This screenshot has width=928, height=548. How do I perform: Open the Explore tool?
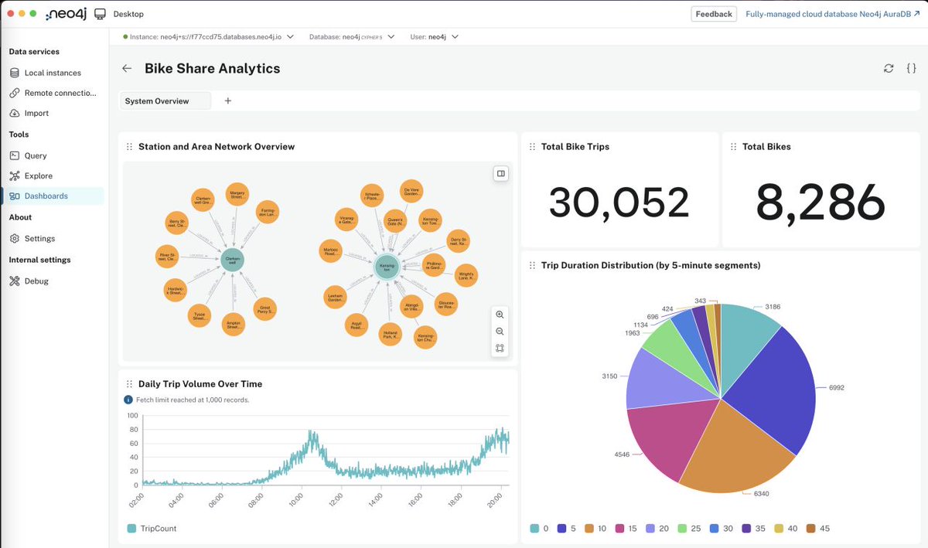[53, 175]
